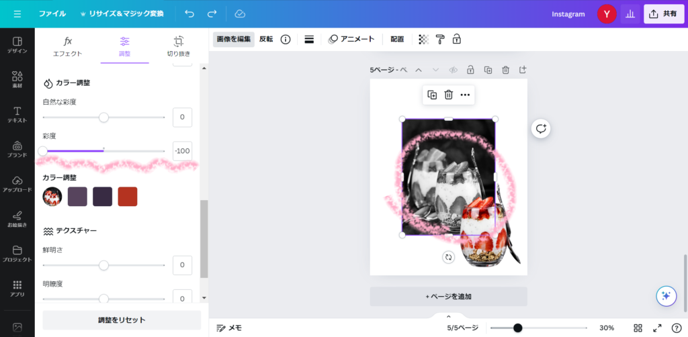Viewport: 688px width, 337px height.
Task: Select the copy style paint roller
Action: pyautogui.click(x=440, y=40)
